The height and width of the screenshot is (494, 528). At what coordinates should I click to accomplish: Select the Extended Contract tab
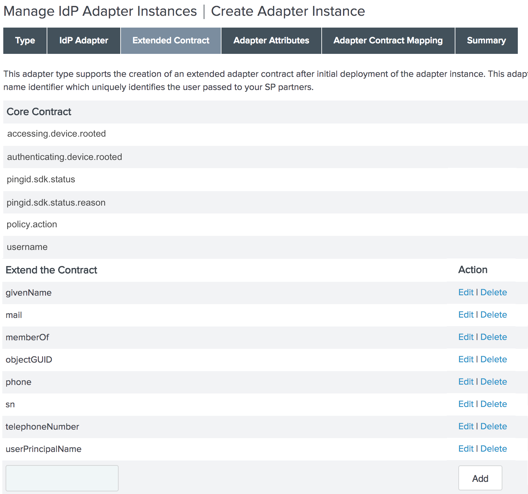171,40
